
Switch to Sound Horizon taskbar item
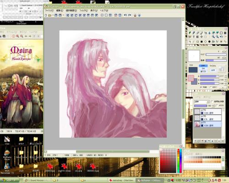click(37, 180)
